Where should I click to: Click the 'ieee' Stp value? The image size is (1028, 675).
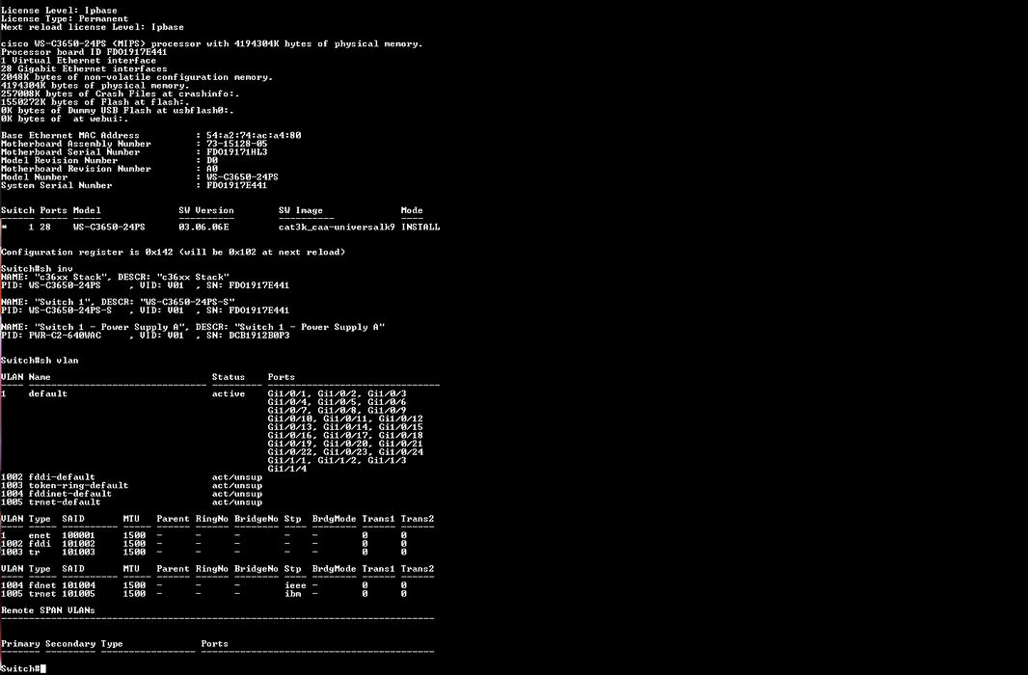[x=295, y=586]
